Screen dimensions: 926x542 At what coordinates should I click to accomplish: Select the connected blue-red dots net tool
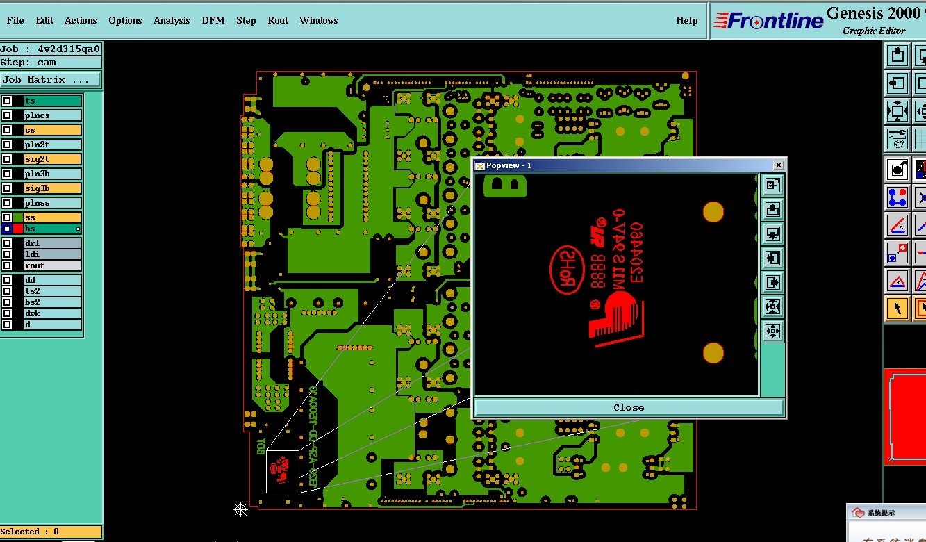point(898,197)
